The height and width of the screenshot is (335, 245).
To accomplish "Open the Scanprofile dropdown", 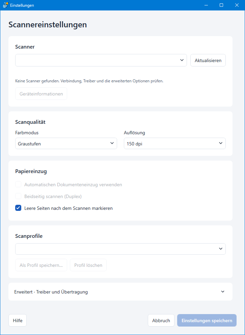I will [x=120, y=249].
